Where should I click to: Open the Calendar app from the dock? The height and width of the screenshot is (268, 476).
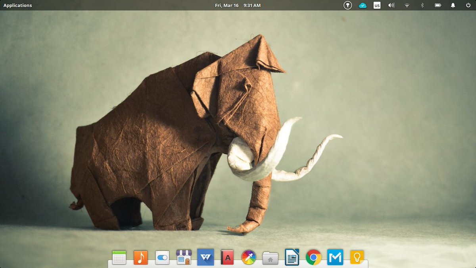119,258
